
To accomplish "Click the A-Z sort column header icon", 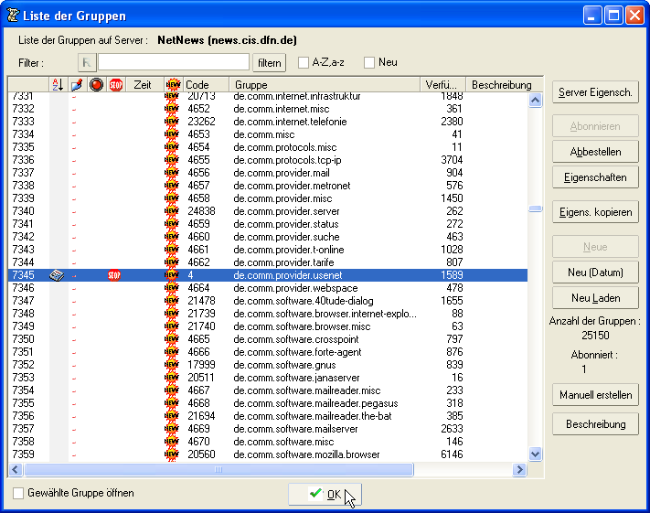I will 58,85.
